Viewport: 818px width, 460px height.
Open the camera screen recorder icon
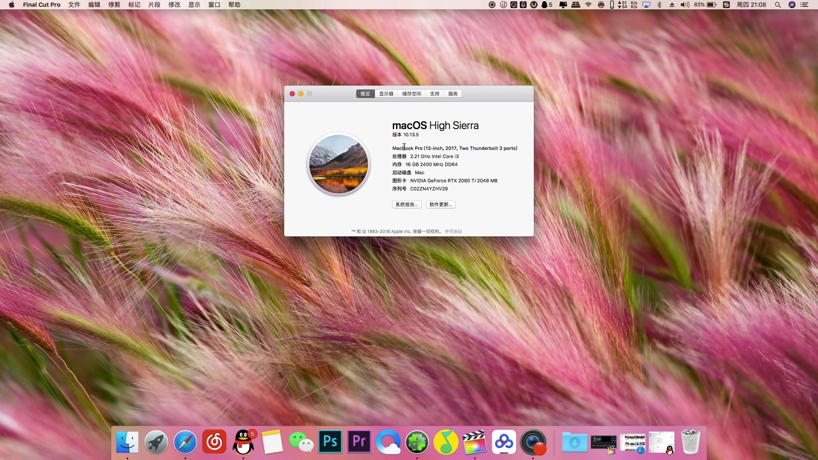coord(533,442)
